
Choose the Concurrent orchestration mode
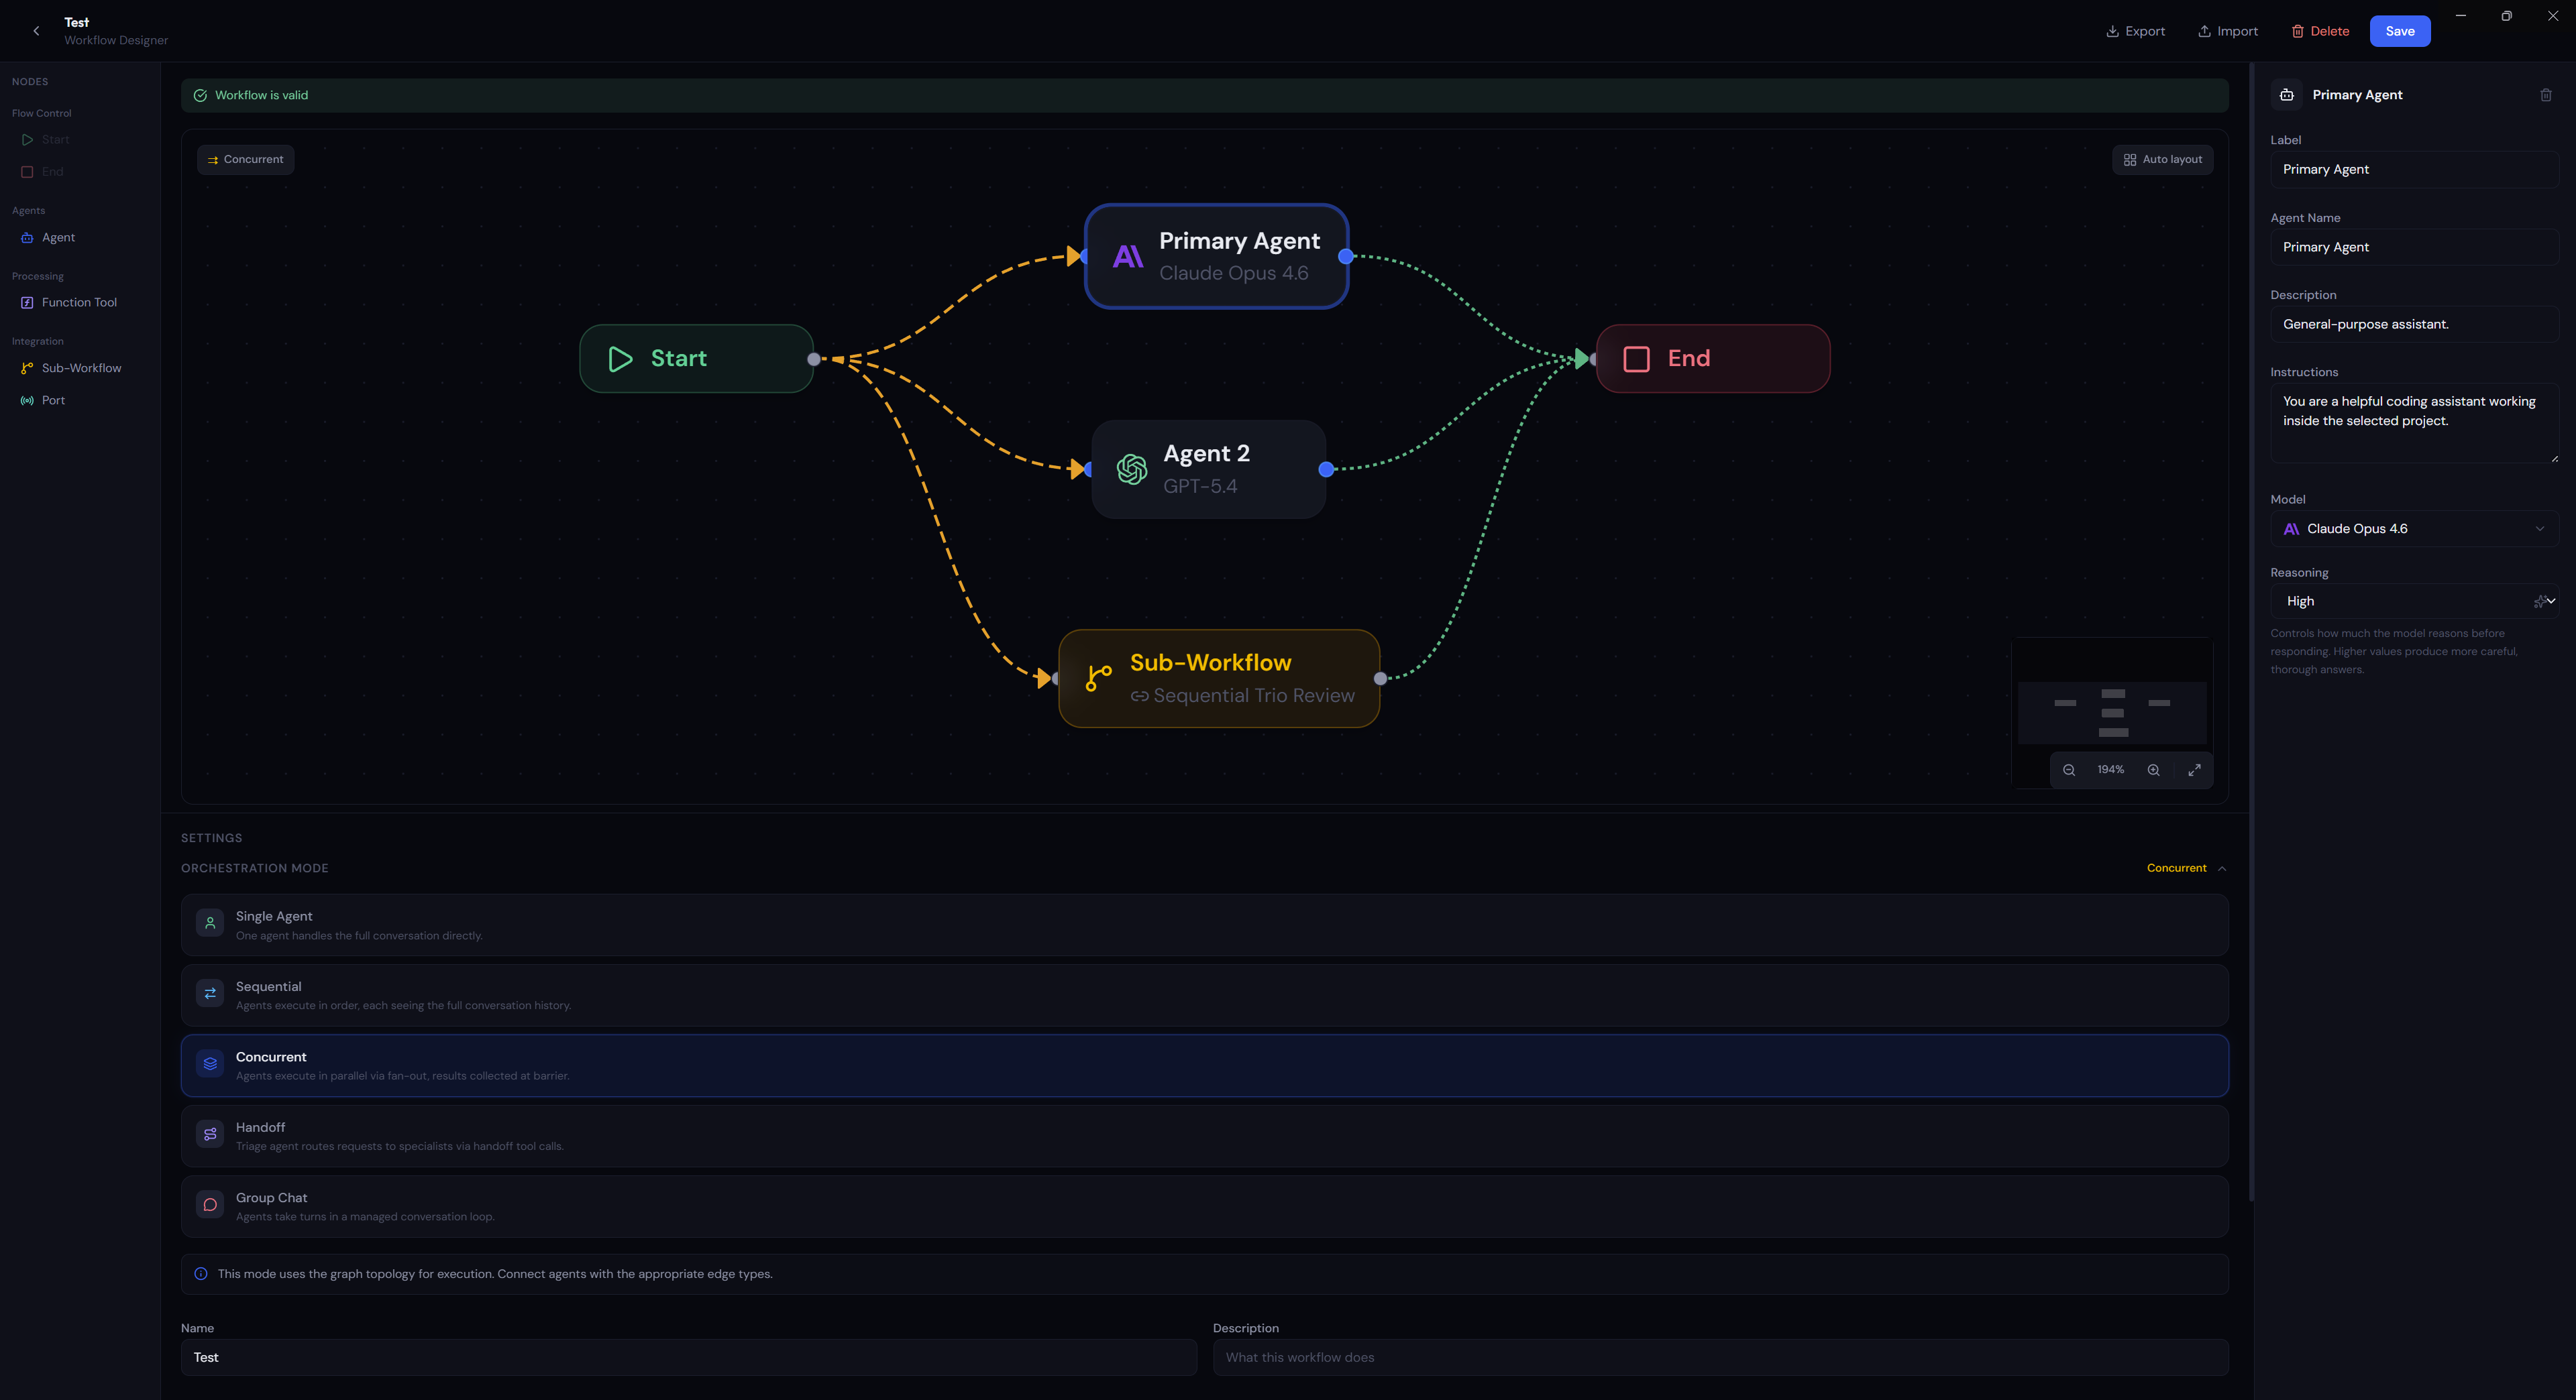pyautogui.click(x=1204, y=1066)
